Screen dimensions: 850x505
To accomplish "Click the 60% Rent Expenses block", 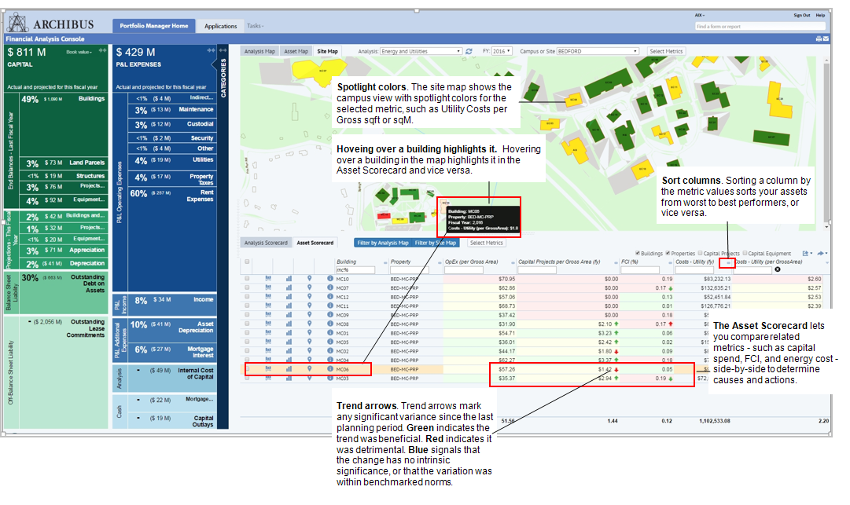I will click(x=172, y=238).
